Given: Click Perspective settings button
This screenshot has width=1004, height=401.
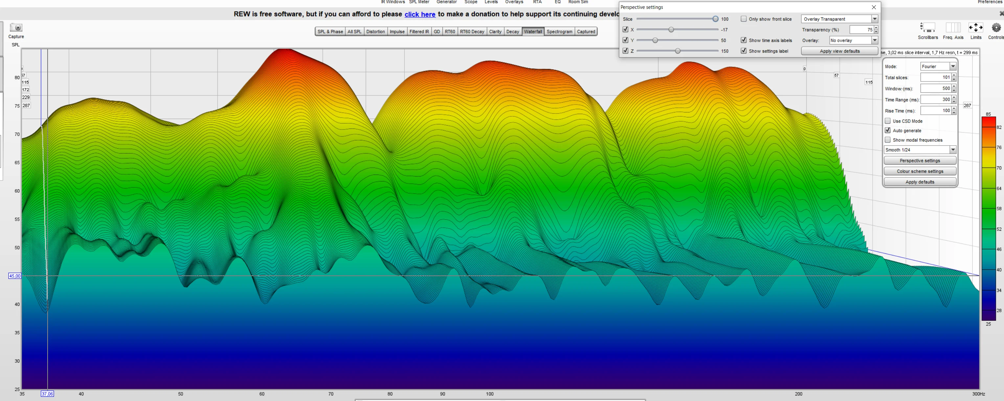Looking at the screenshot, I should [x=920, y=160].
